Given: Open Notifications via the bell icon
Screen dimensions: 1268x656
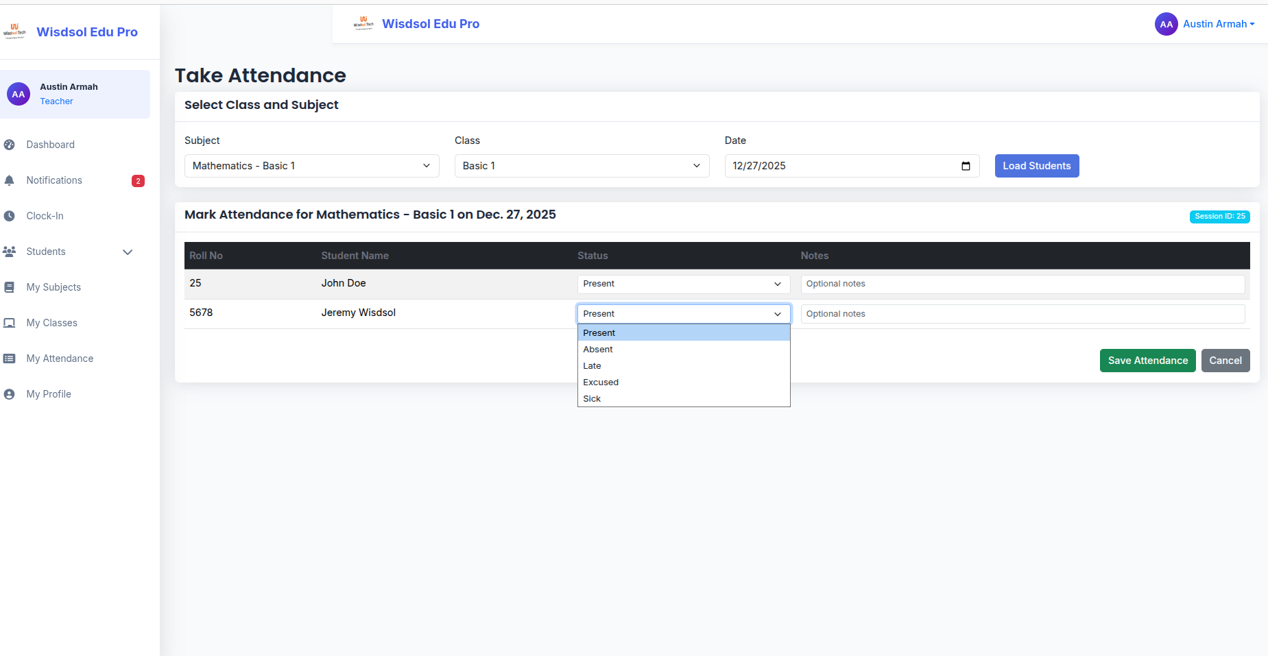Looking at the screenshot, I should click(x=10, y=180).
